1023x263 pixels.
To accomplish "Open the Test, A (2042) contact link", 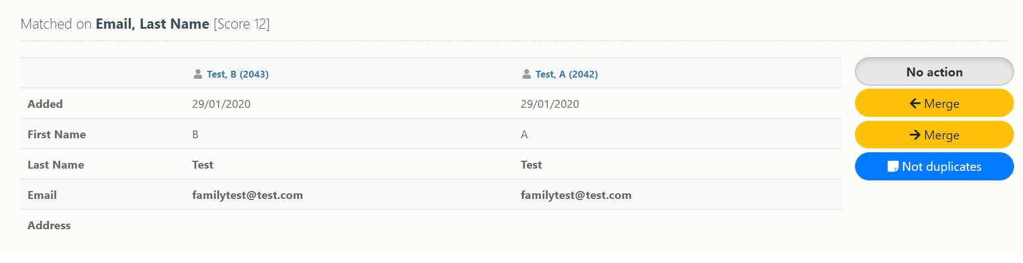I will (x=566, y=74).
